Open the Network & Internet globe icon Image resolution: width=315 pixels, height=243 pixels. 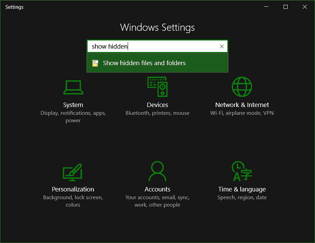coord(242,87)
